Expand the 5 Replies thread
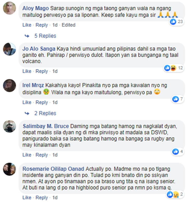Image resolution: width=195 pixels, height=202 pixels. click(45, 36)
